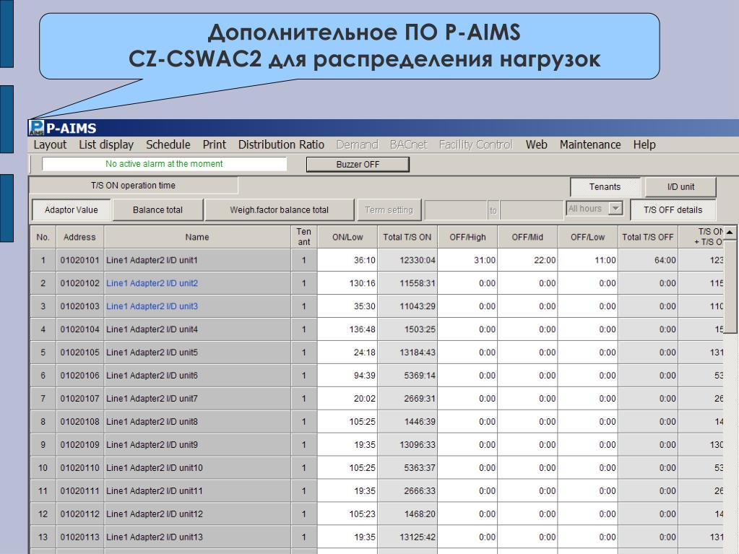Click address cell 01020105
Viewport: 739px width, 554px height.
pyautogui.click(x=79, y=352)
